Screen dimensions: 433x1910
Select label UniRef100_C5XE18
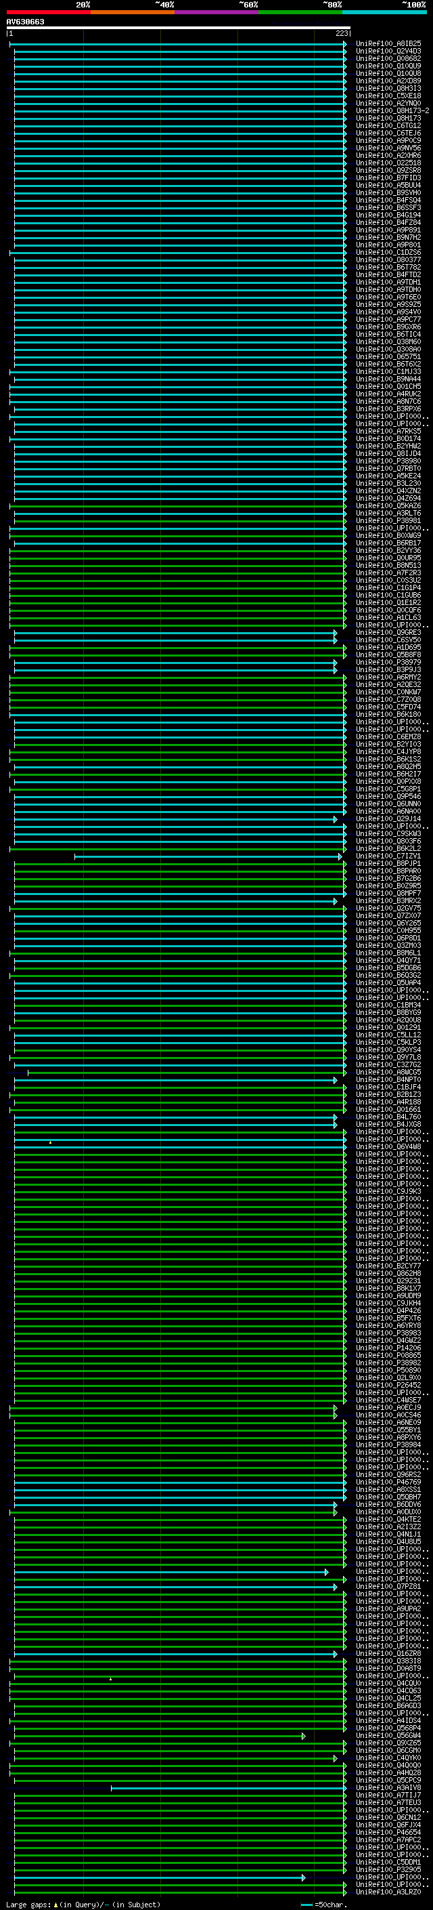tap(388, 96)
